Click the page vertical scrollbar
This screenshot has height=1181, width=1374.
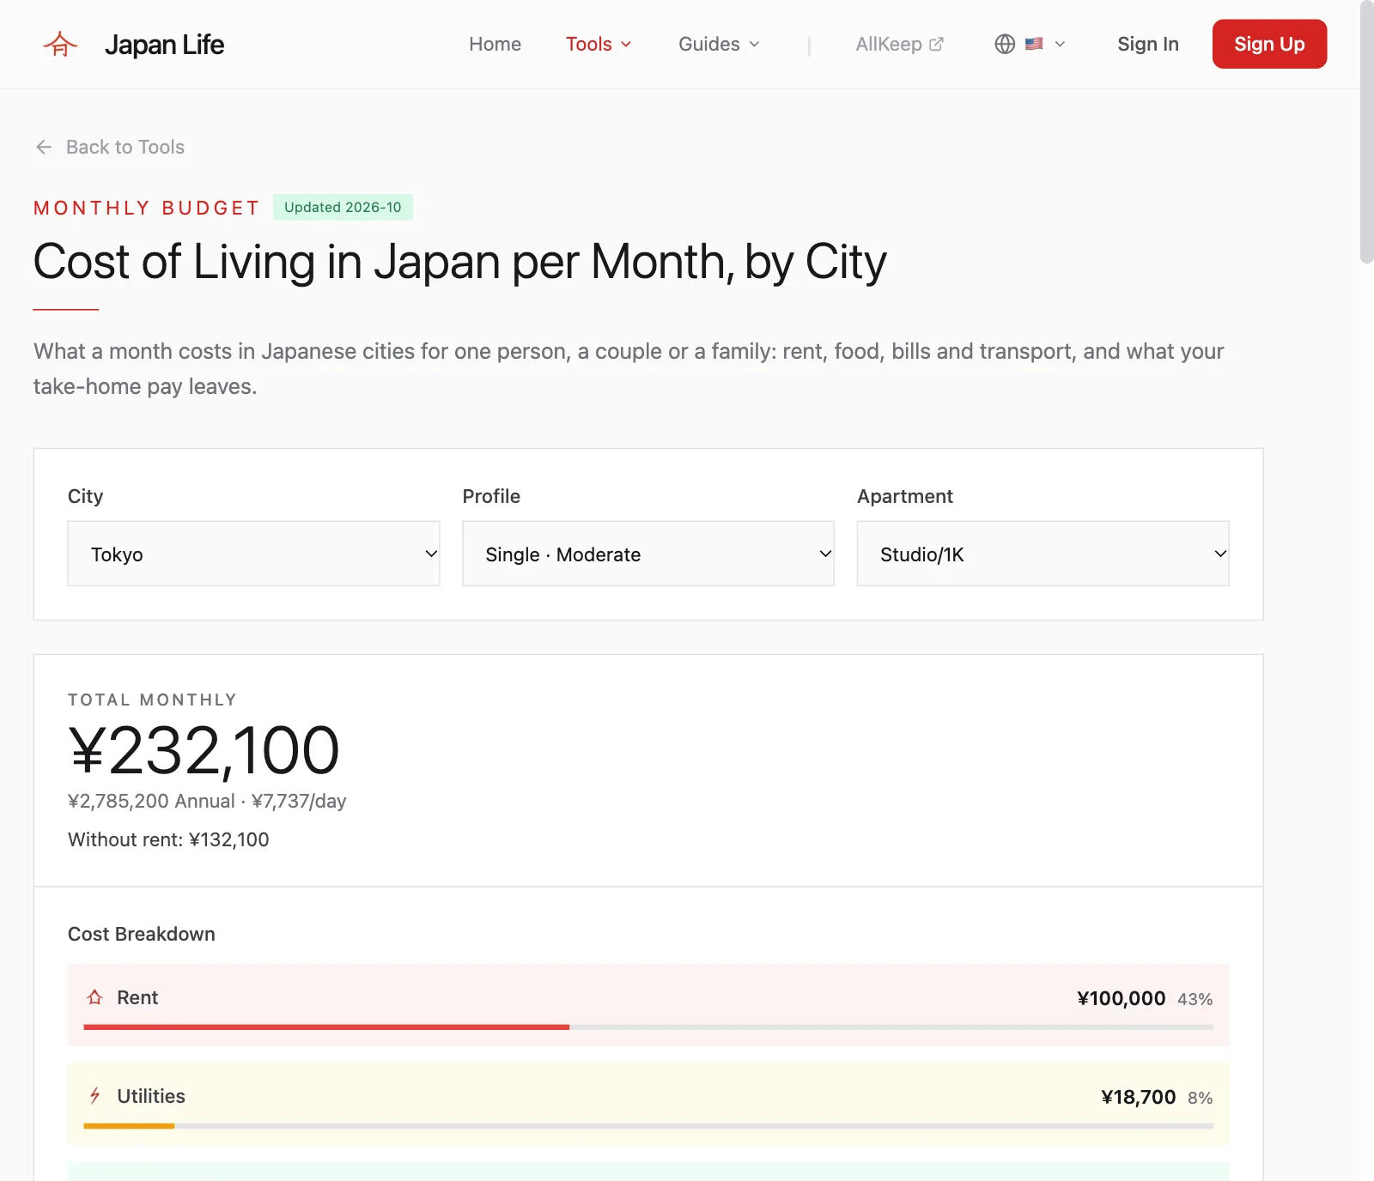click(1366, 133)
